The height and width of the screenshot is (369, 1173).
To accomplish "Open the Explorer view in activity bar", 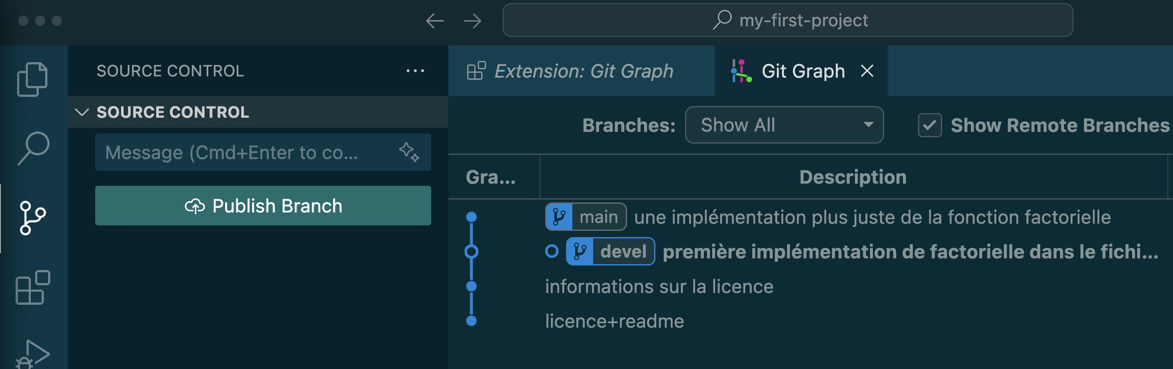I will pyautogui.click(x=32, y=79).
